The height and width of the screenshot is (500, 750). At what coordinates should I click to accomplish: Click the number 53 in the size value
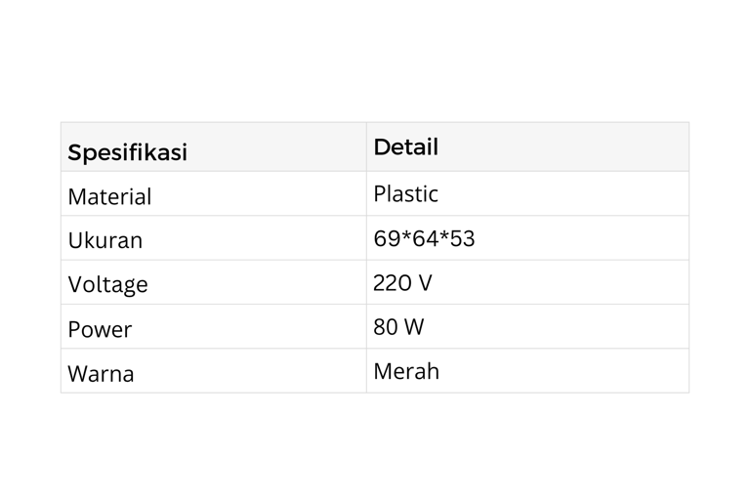pyautogui.click(x=462, y=238)
